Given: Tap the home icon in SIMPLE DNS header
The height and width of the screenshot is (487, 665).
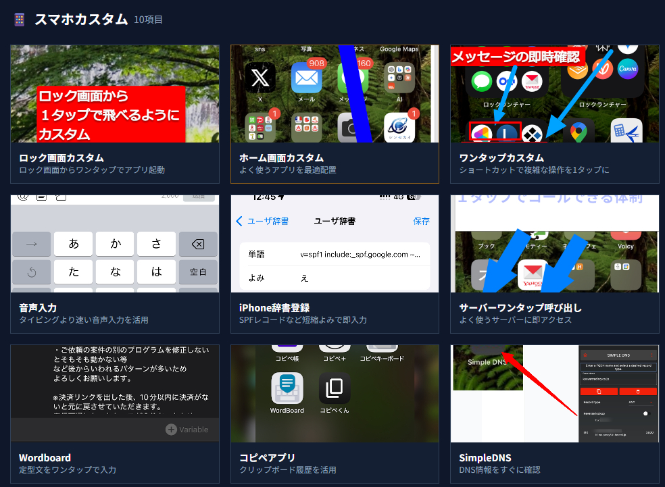Looking at the screenshot, I should click(585, 355).
